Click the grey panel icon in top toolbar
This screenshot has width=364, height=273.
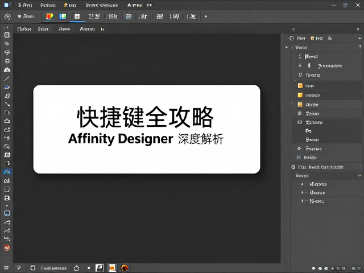pos(129,16)
